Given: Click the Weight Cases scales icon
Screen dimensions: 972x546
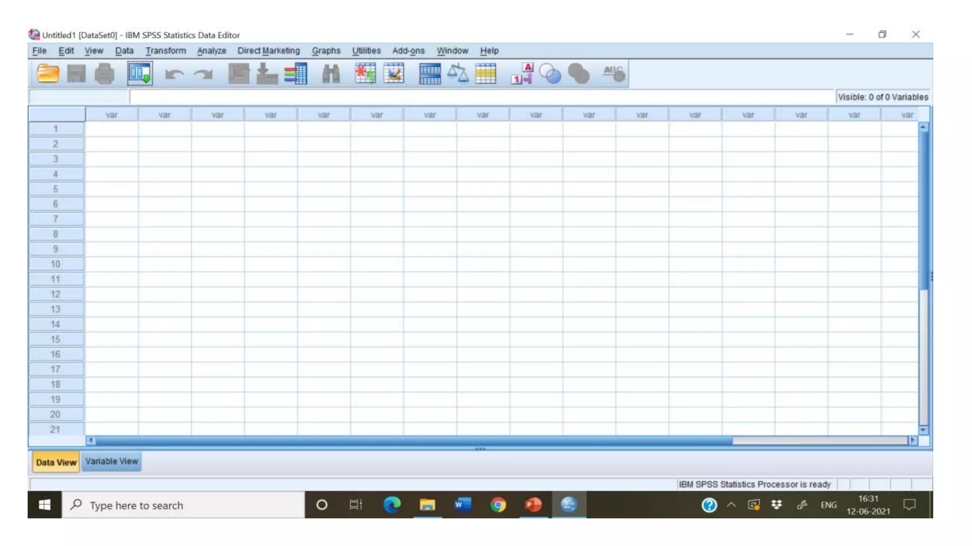Looking at the screenshot, I should [458, 73].
